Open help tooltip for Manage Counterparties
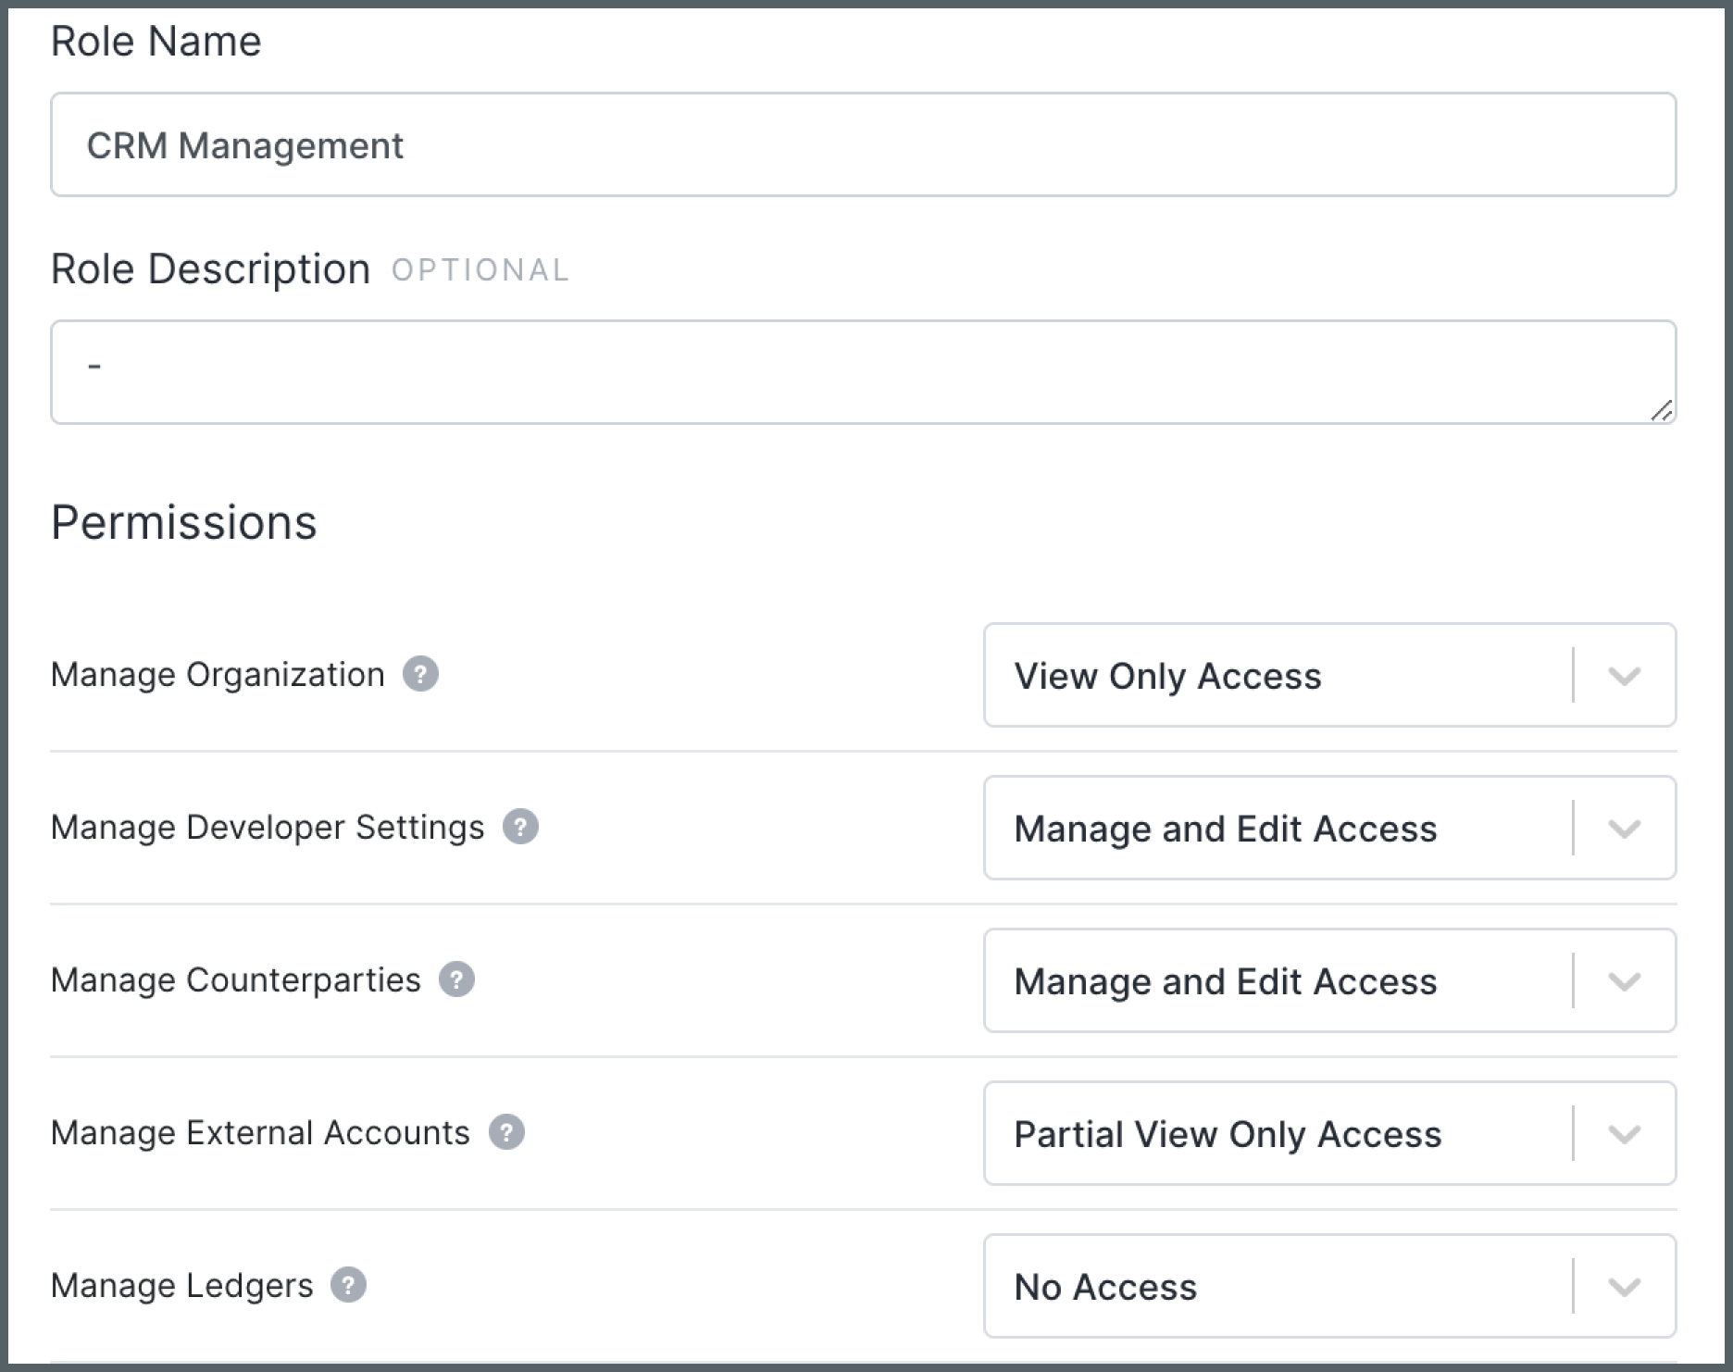The height and width of the screenshot is (1372, 1733). (x=456, y=979)
